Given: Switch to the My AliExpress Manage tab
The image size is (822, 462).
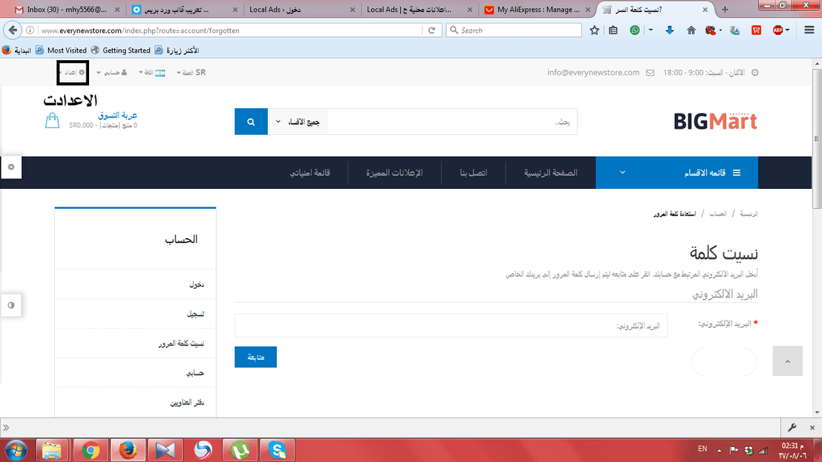Looking at the screenshot, I should [537, 10].
